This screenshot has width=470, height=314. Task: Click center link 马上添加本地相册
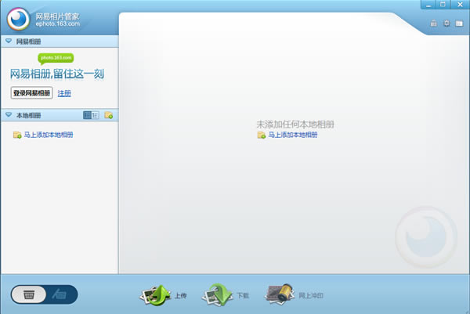293,135
